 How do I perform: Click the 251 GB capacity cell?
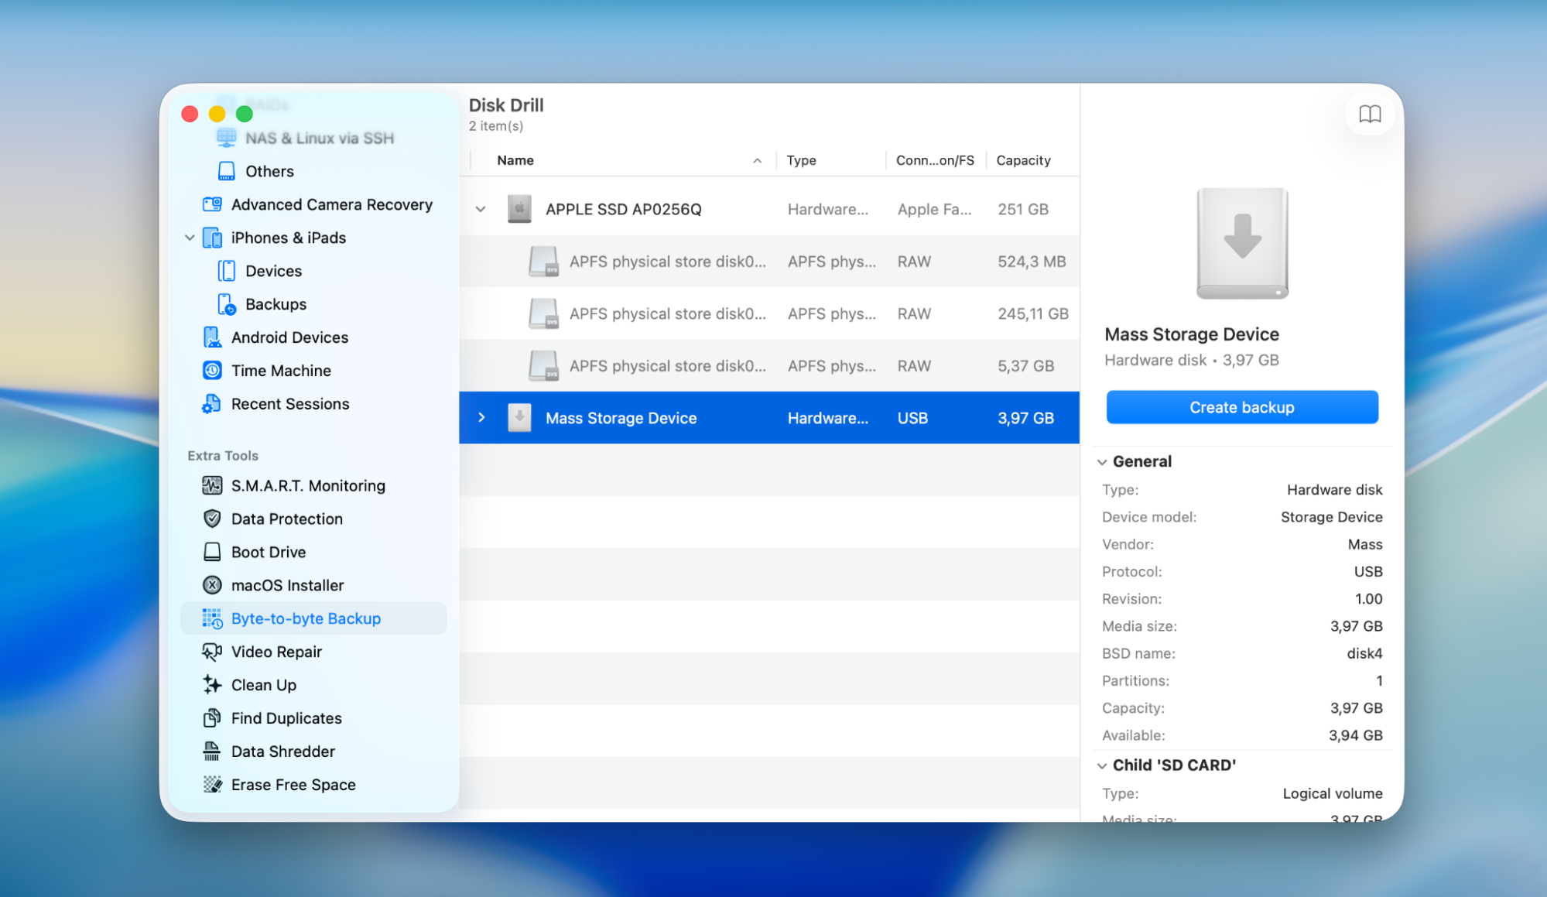1023,209
